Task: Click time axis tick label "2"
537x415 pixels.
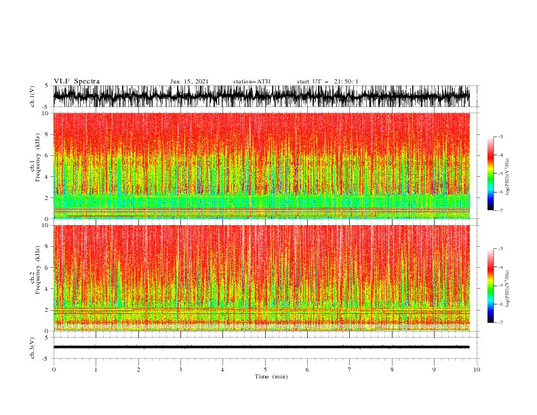Action: click(138, 370)
